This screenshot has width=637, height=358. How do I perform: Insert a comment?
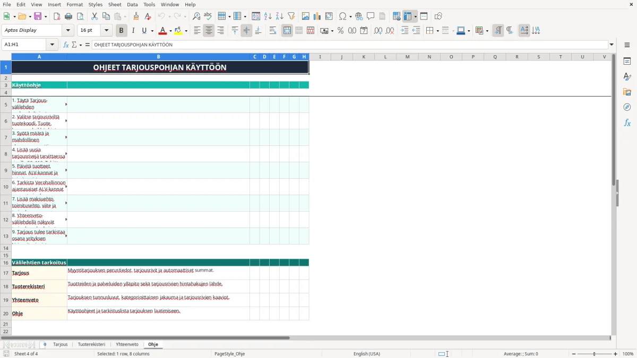click(371, 16)
